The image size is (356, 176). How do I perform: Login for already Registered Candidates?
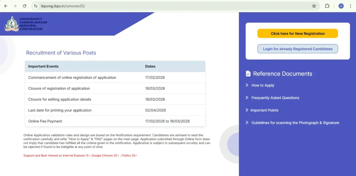298,49
